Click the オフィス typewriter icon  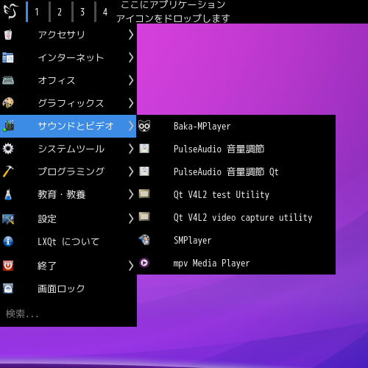click(8, 80)
